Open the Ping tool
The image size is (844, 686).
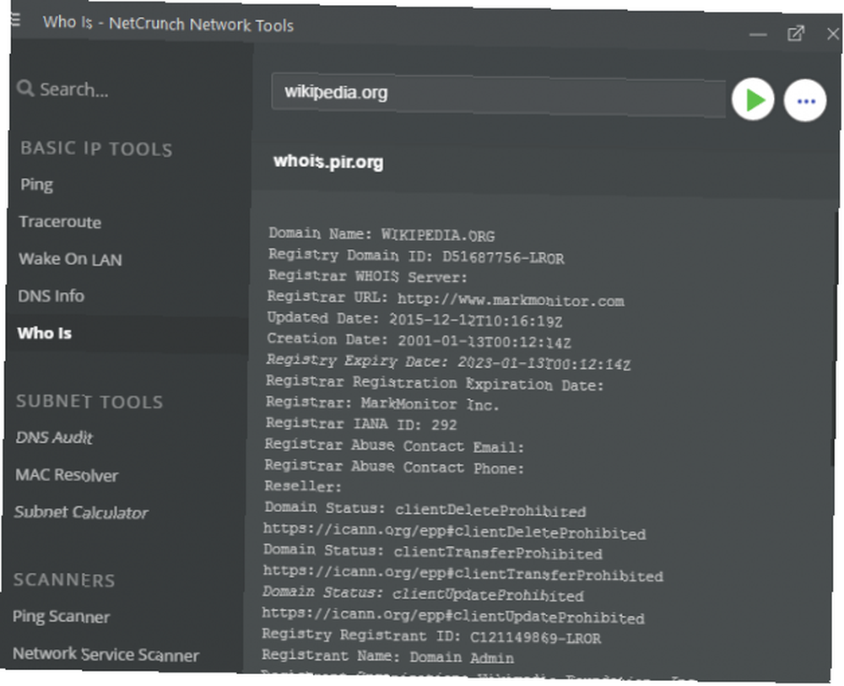coord(36,185)
